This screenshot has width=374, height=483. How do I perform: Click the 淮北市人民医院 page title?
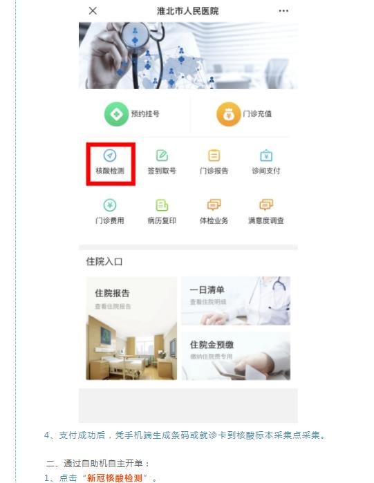tap(187, 11)
